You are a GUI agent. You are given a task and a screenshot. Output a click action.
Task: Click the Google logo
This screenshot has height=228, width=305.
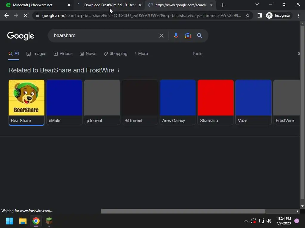[x=21, y=36]
